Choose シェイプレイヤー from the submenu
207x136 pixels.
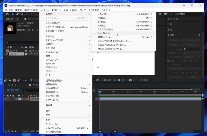(x=104, y=33)
